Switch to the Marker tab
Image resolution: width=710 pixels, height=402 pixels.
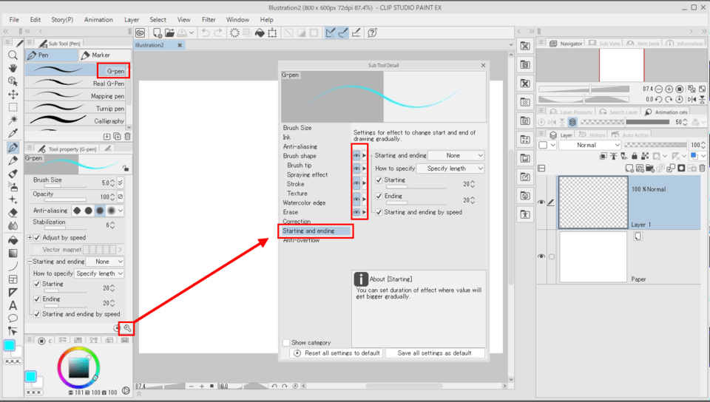[x=104, y=55]
